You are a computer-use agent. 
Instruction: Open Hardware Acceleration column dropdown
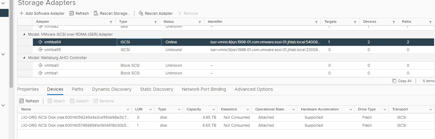351,109
